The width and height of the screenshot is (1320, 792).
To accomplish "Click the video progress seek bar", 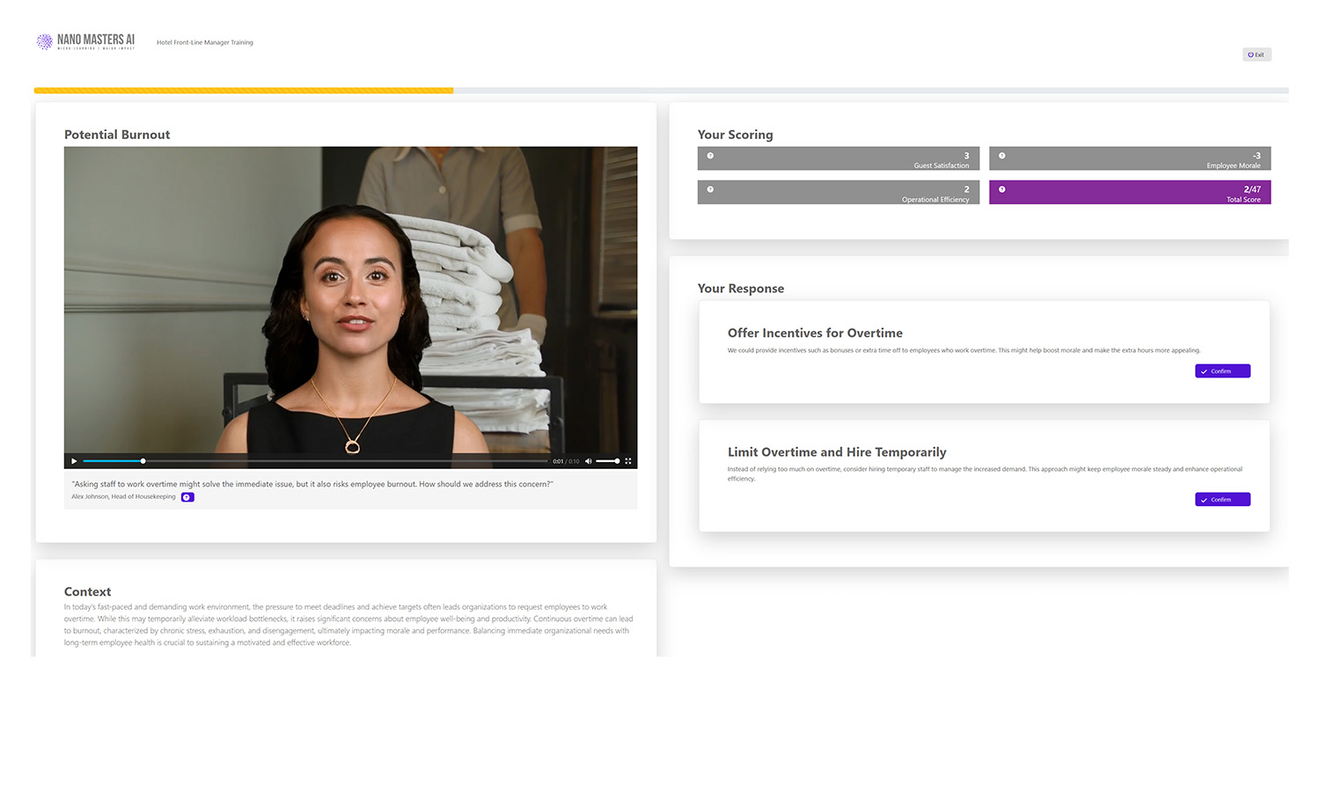I will (315, 461).
